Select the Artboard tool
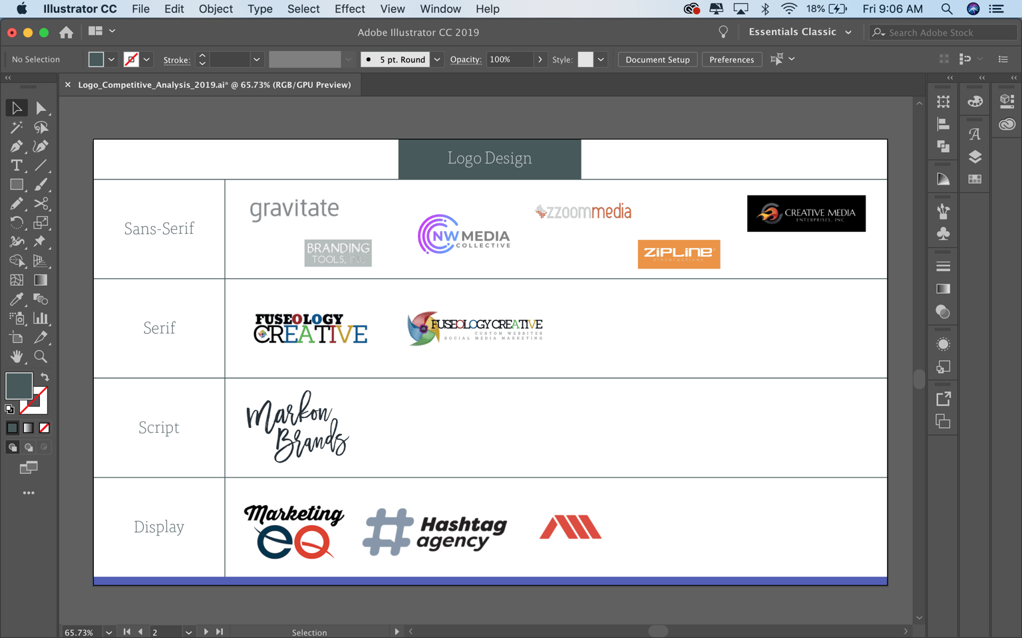 pos(16,338)
